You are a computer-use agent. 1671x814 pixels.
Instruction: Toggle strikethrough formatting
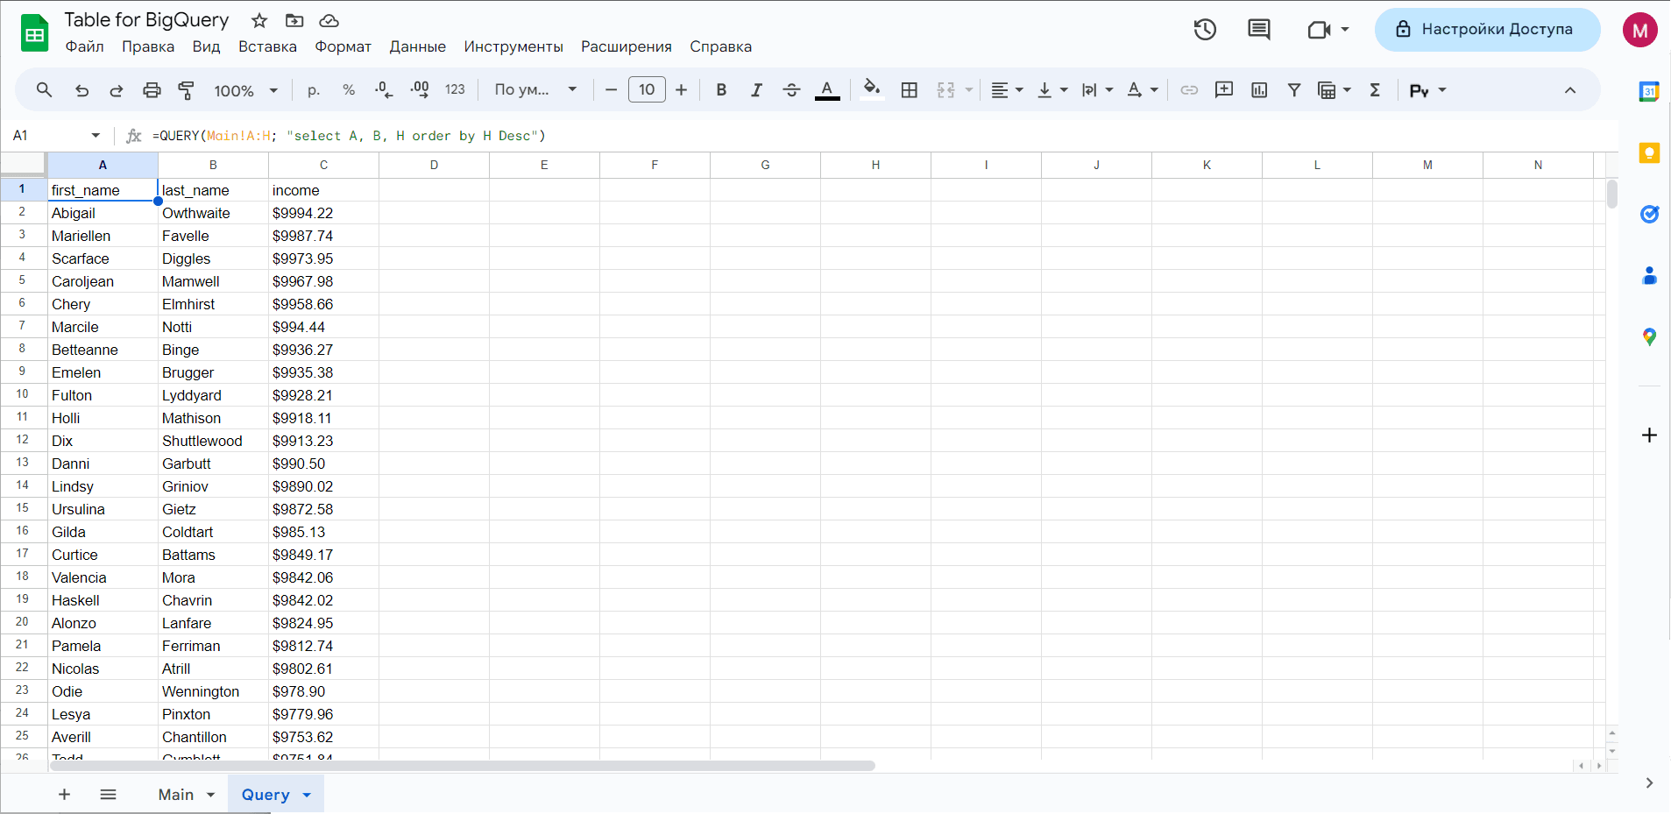point(791,89)
